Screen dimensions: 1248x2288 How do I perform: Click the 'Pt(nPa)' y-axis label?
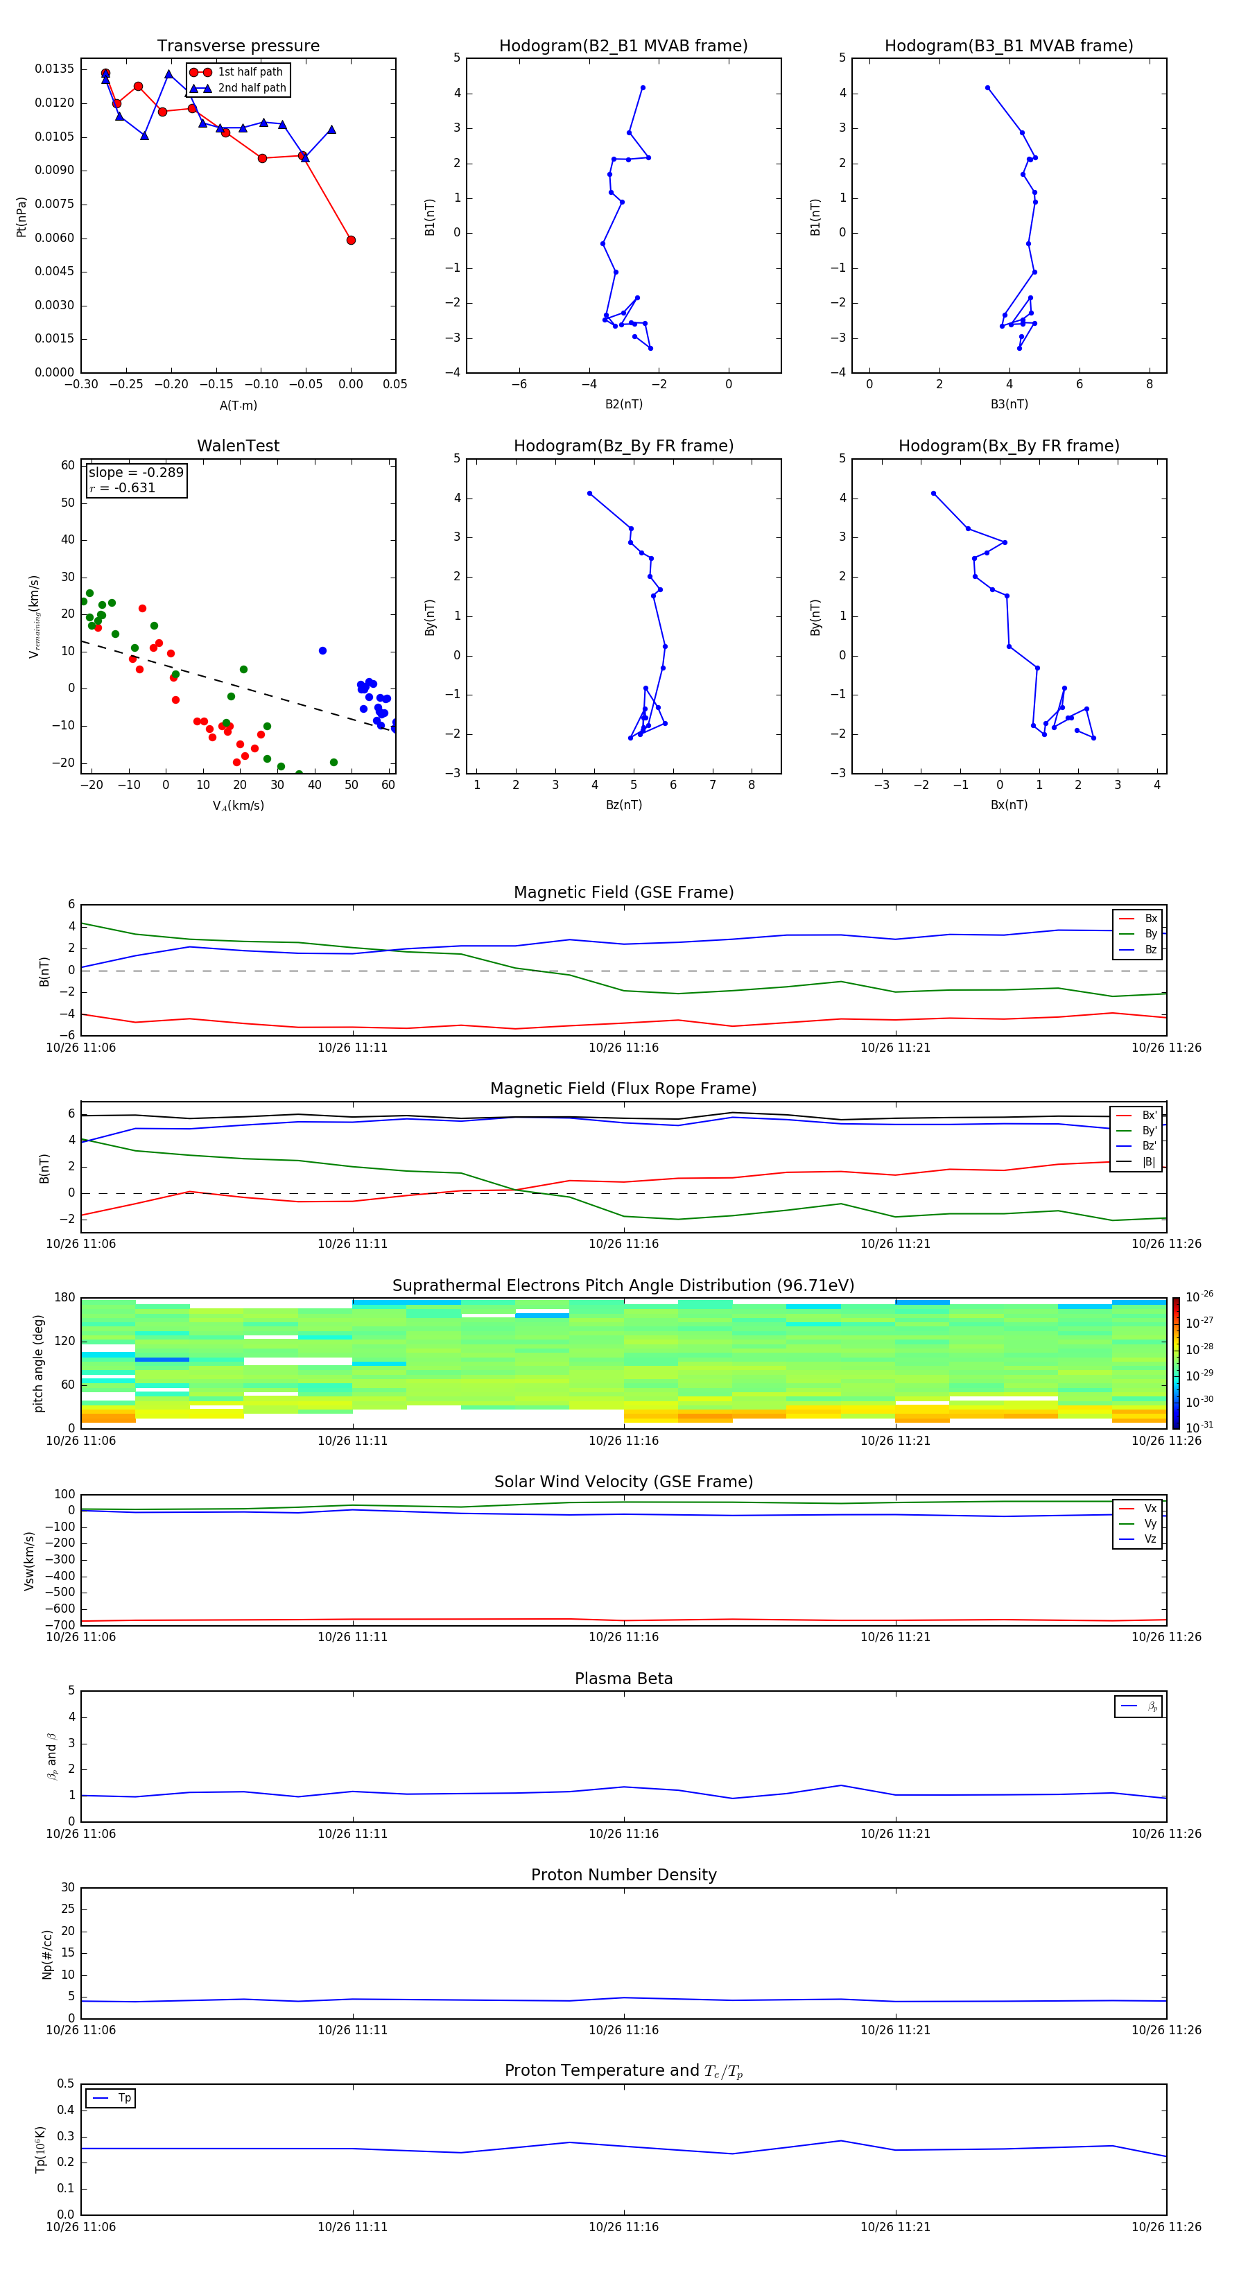[x=21, y=216]
